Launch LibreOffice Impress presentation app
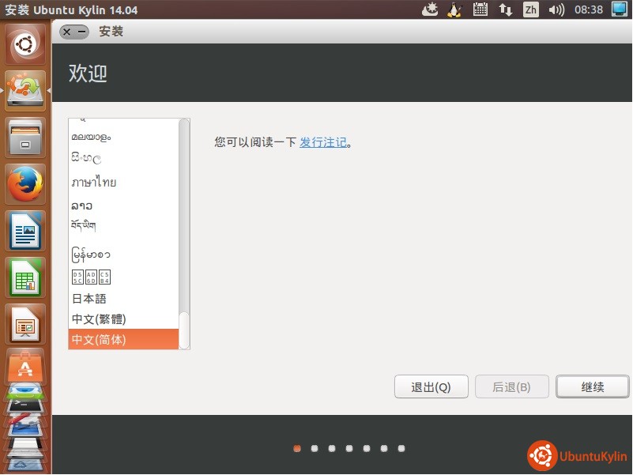The height and width of the screenshot is (475, 633). [26, 324]
